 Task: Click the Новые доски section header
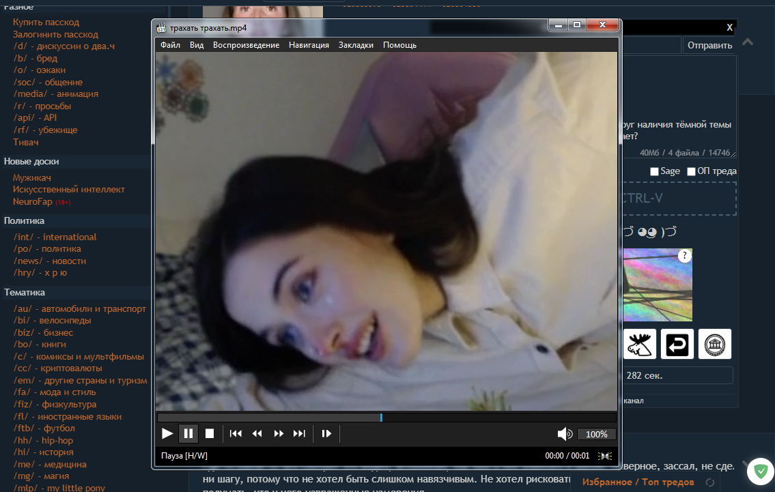click(x=31, y=162)
